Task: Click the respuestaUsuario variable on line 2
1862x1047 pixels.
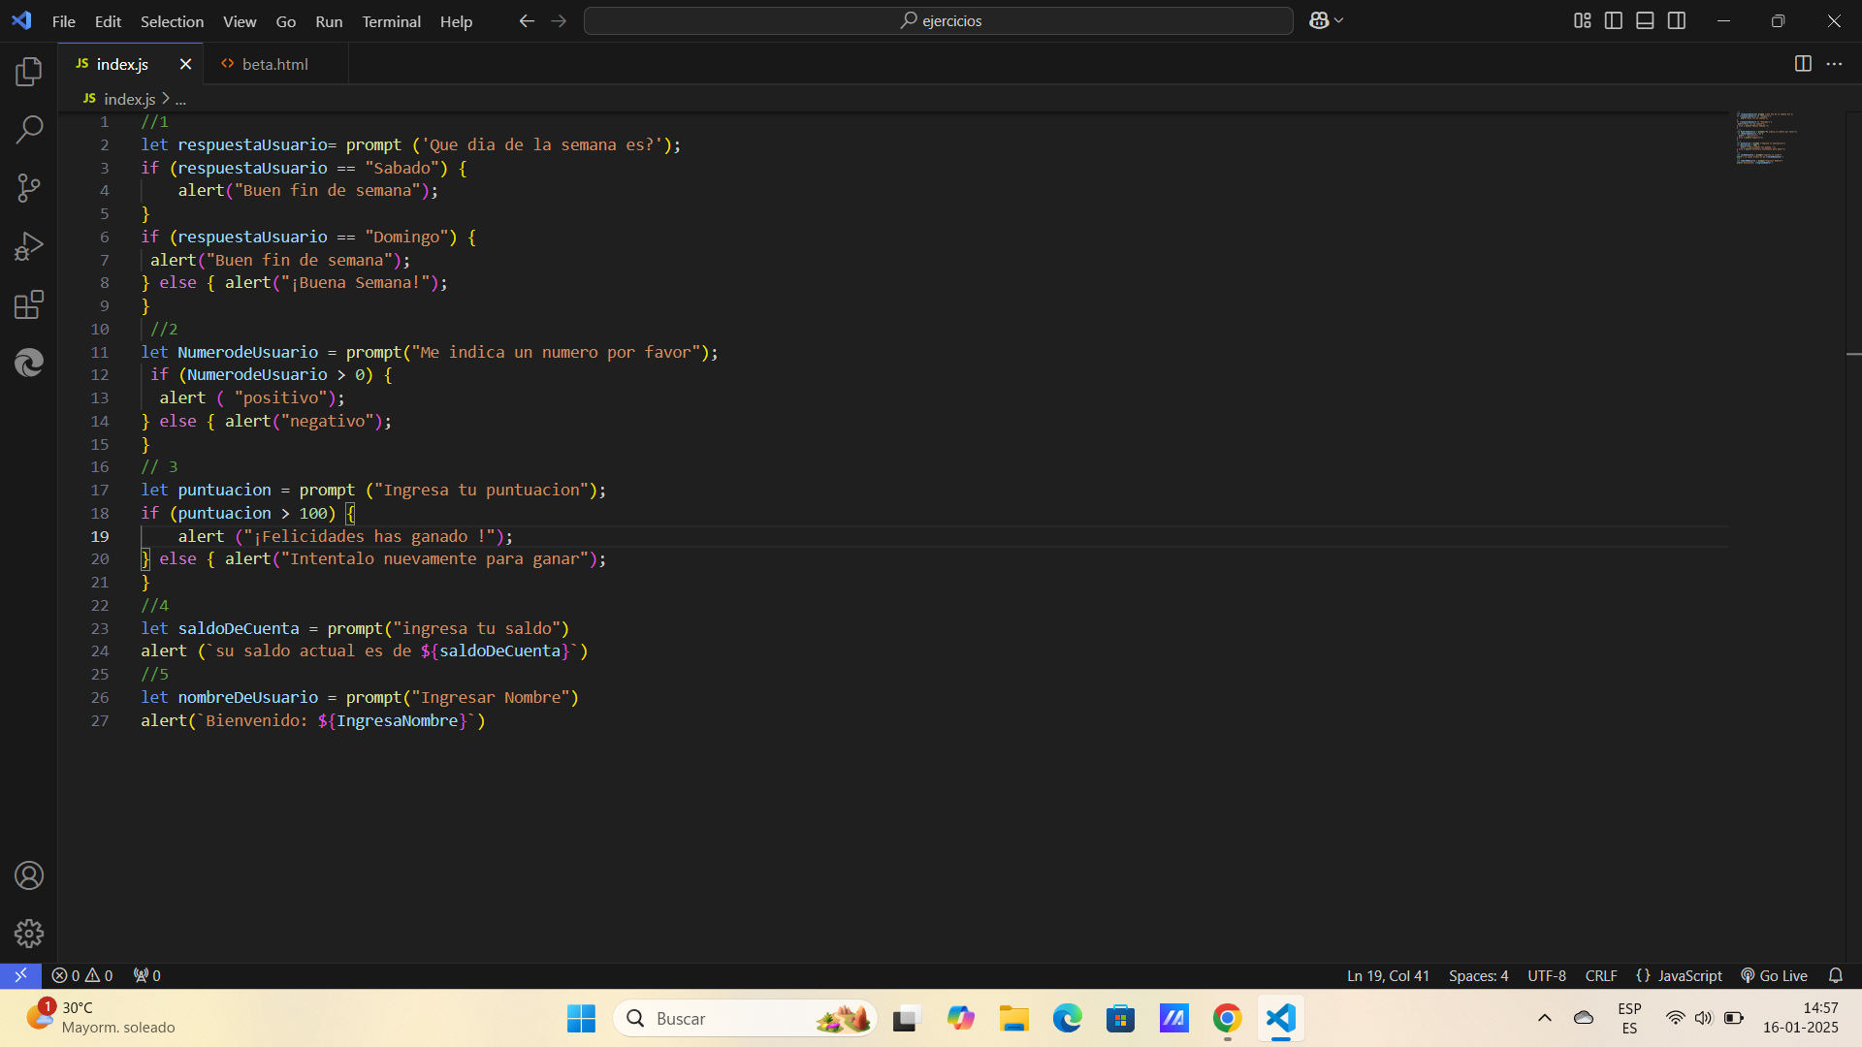Action: [252, 144]
